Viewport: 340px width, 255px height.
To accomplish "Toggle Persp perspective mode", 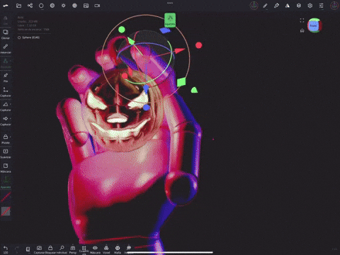I will pyautogui.click(x=73, y=249).
